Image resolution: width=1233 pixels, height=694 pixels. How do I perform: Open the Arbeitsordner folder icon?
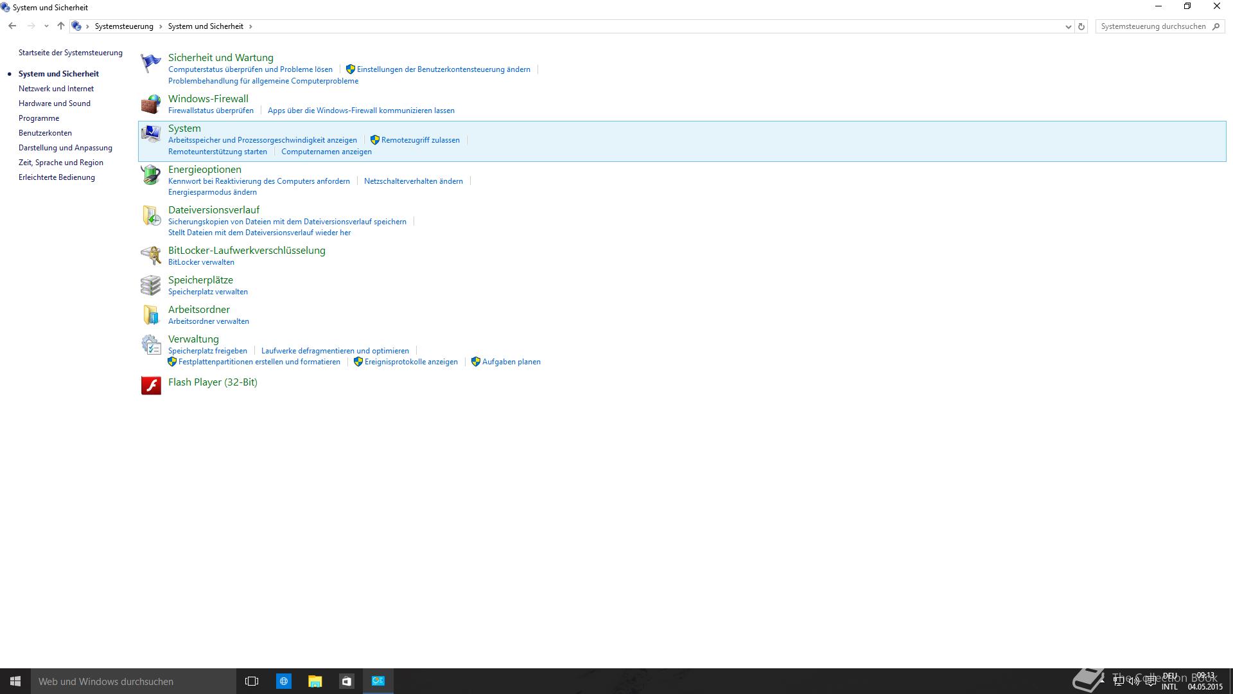click(151, 315)
